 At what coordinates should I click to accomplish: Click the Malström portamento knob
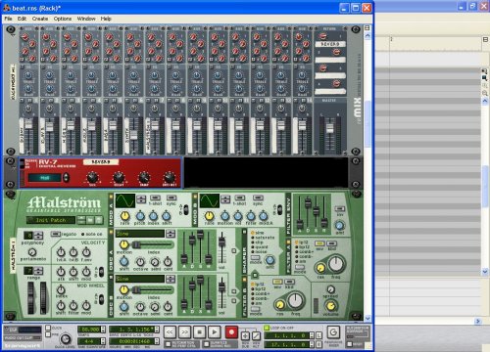(x=32, y=252)
